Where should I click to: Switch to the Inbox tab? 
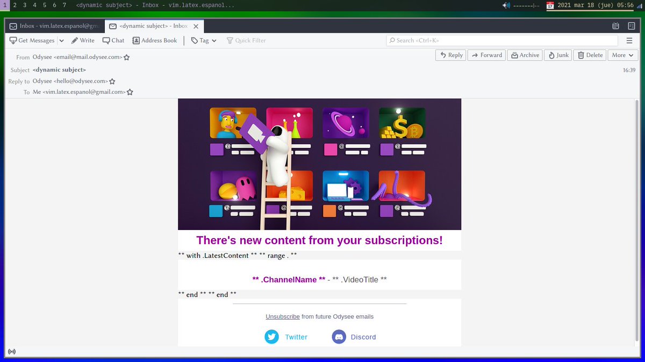point(55,26)
